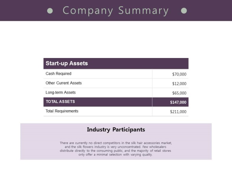The image size is (232, 174).
Task: Click the right bullet dot beside the title
Action: click(x=184, y=11)
